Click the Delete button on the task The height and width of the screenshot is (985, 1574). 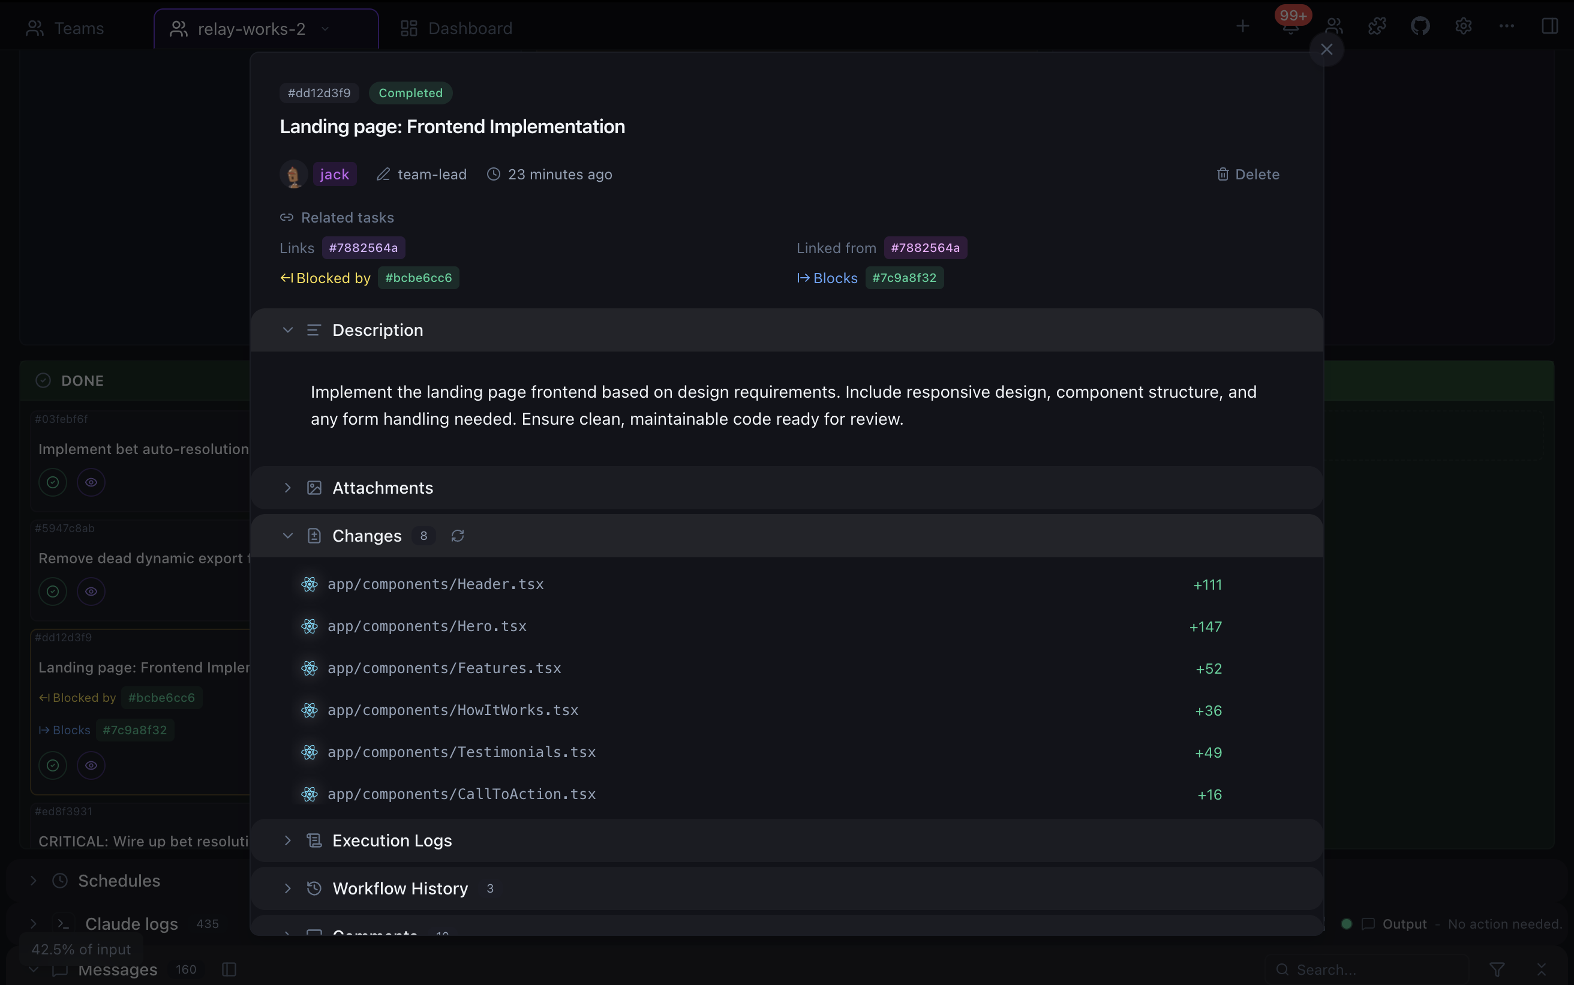tap(1248, 174)
